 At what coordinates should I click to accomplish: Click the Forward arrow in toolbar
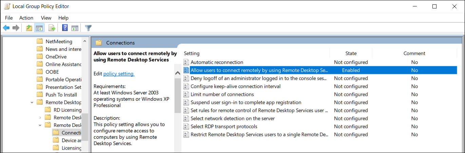click(16, 28)
